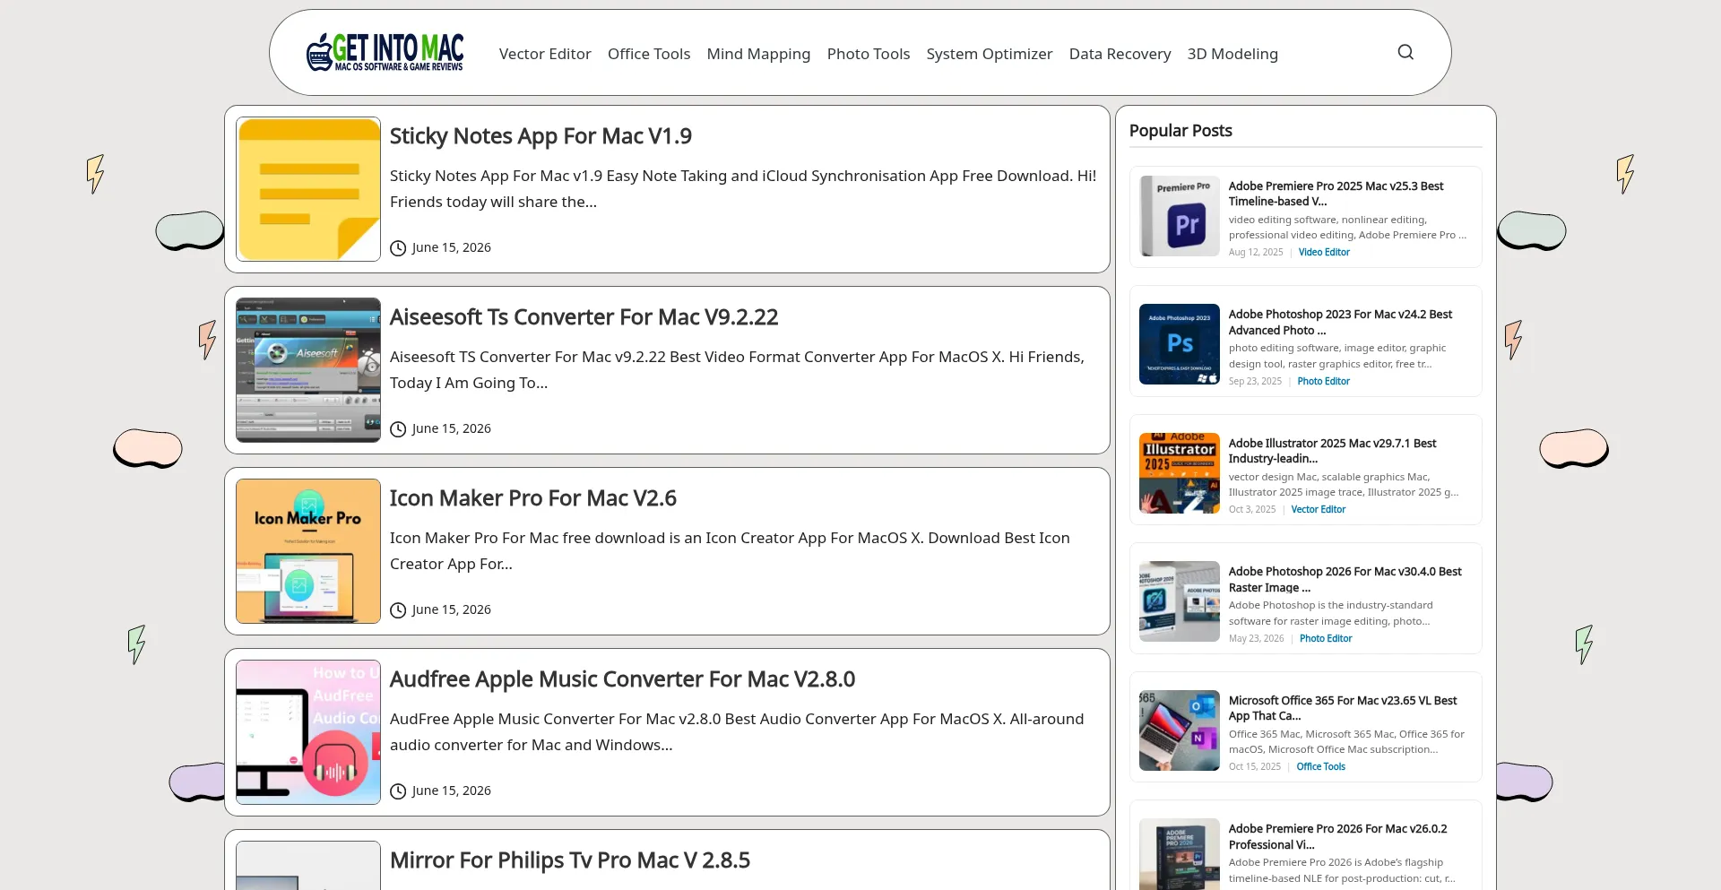Open Audfree Apple Music Converter post title
Viewport: 1721px width, 890px height.
click(x=622, y=679)
